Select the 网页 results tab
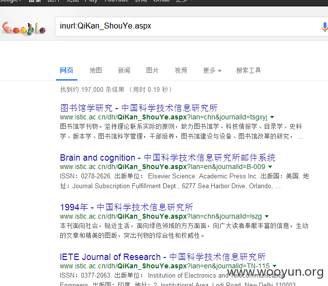 pos(67,70)
